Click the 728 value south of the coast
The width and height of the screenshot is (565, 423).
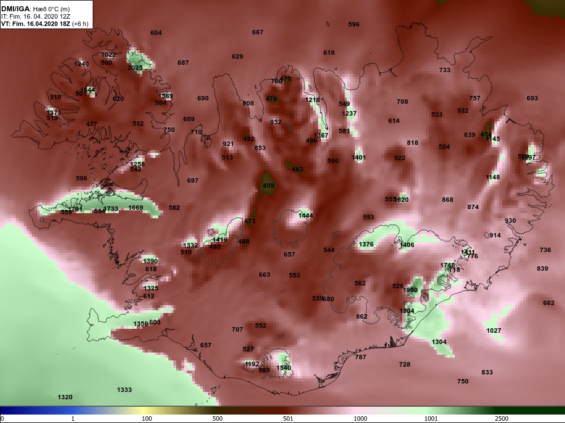click(405, 364)
